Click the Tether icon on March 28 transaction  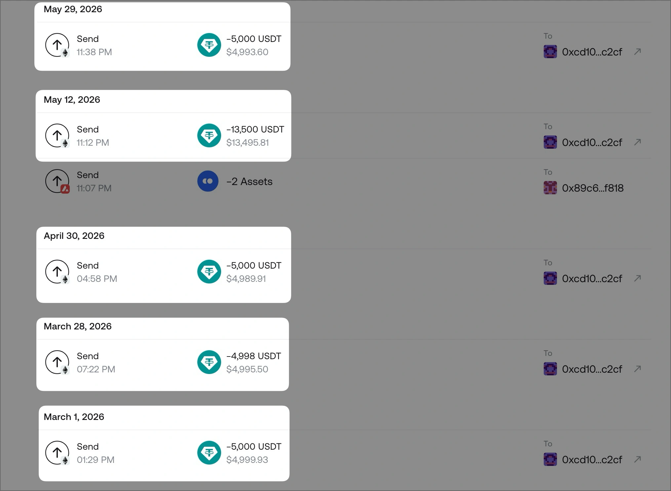click(209, 362)
